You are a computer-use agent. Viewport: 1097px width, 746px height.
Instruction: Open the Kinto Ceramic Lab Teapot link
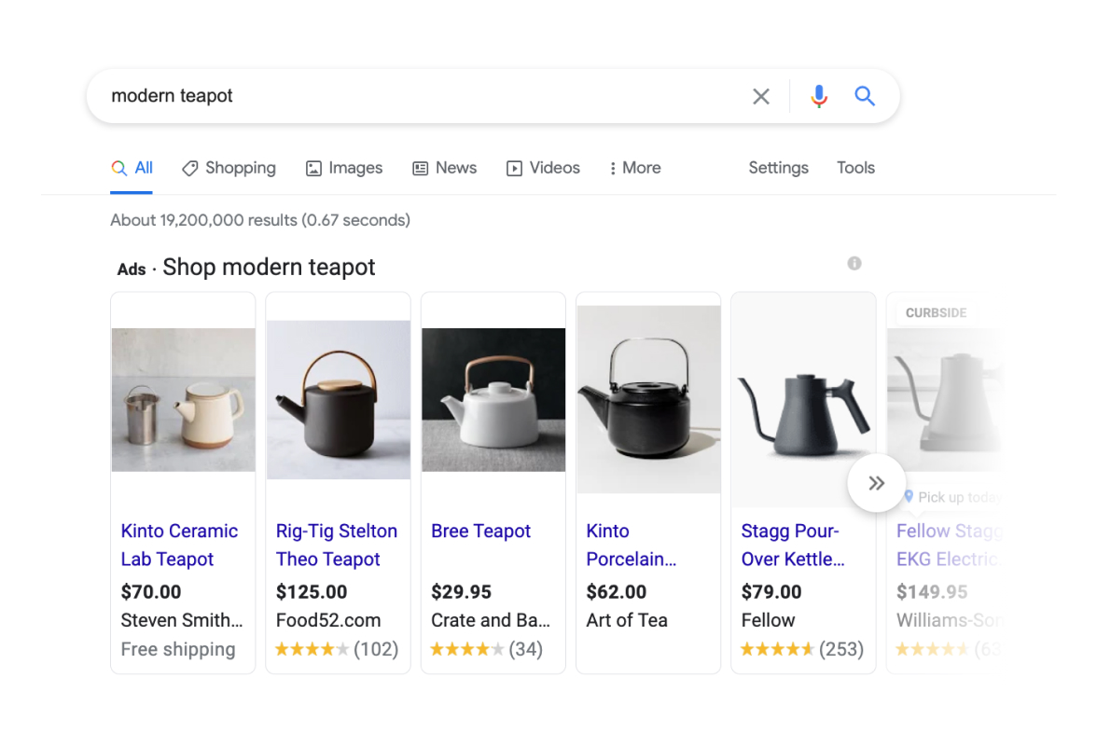179,545
